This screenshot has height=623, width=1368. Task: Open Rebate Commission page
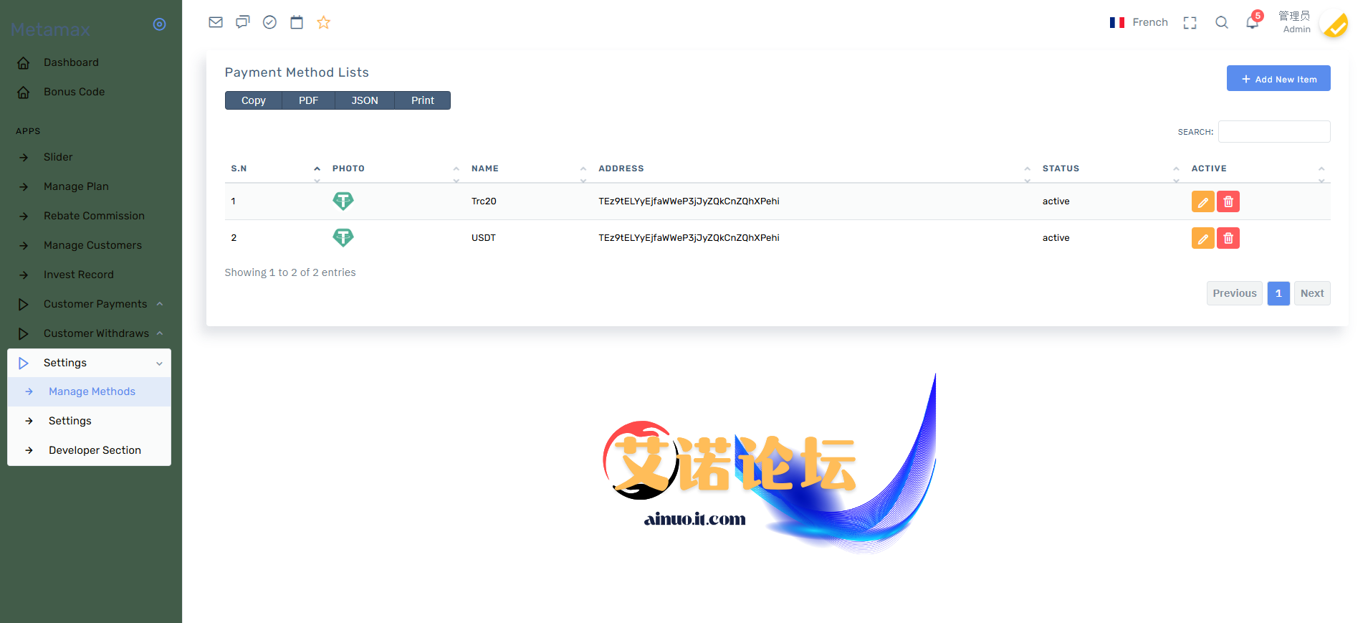(94, 216)
